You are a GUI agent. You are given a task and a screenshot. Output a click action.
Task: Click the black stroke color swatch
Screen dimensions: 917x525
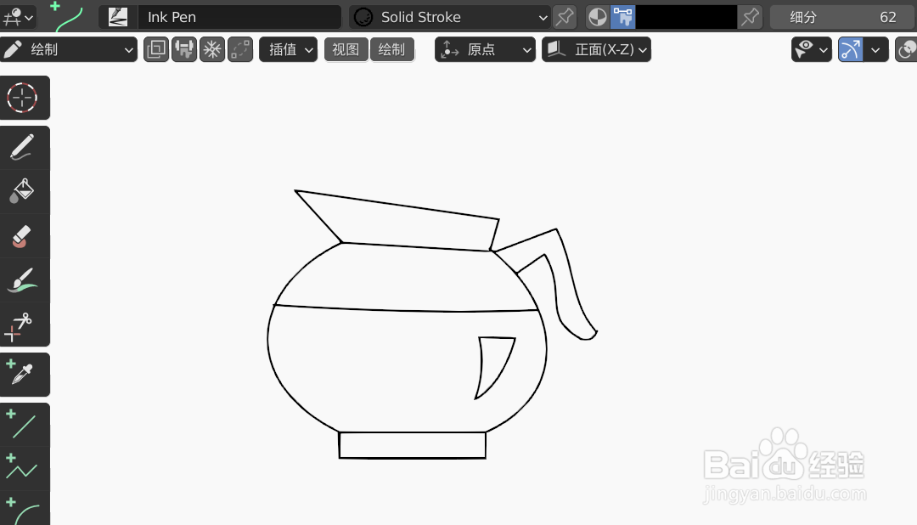[686, 17]
